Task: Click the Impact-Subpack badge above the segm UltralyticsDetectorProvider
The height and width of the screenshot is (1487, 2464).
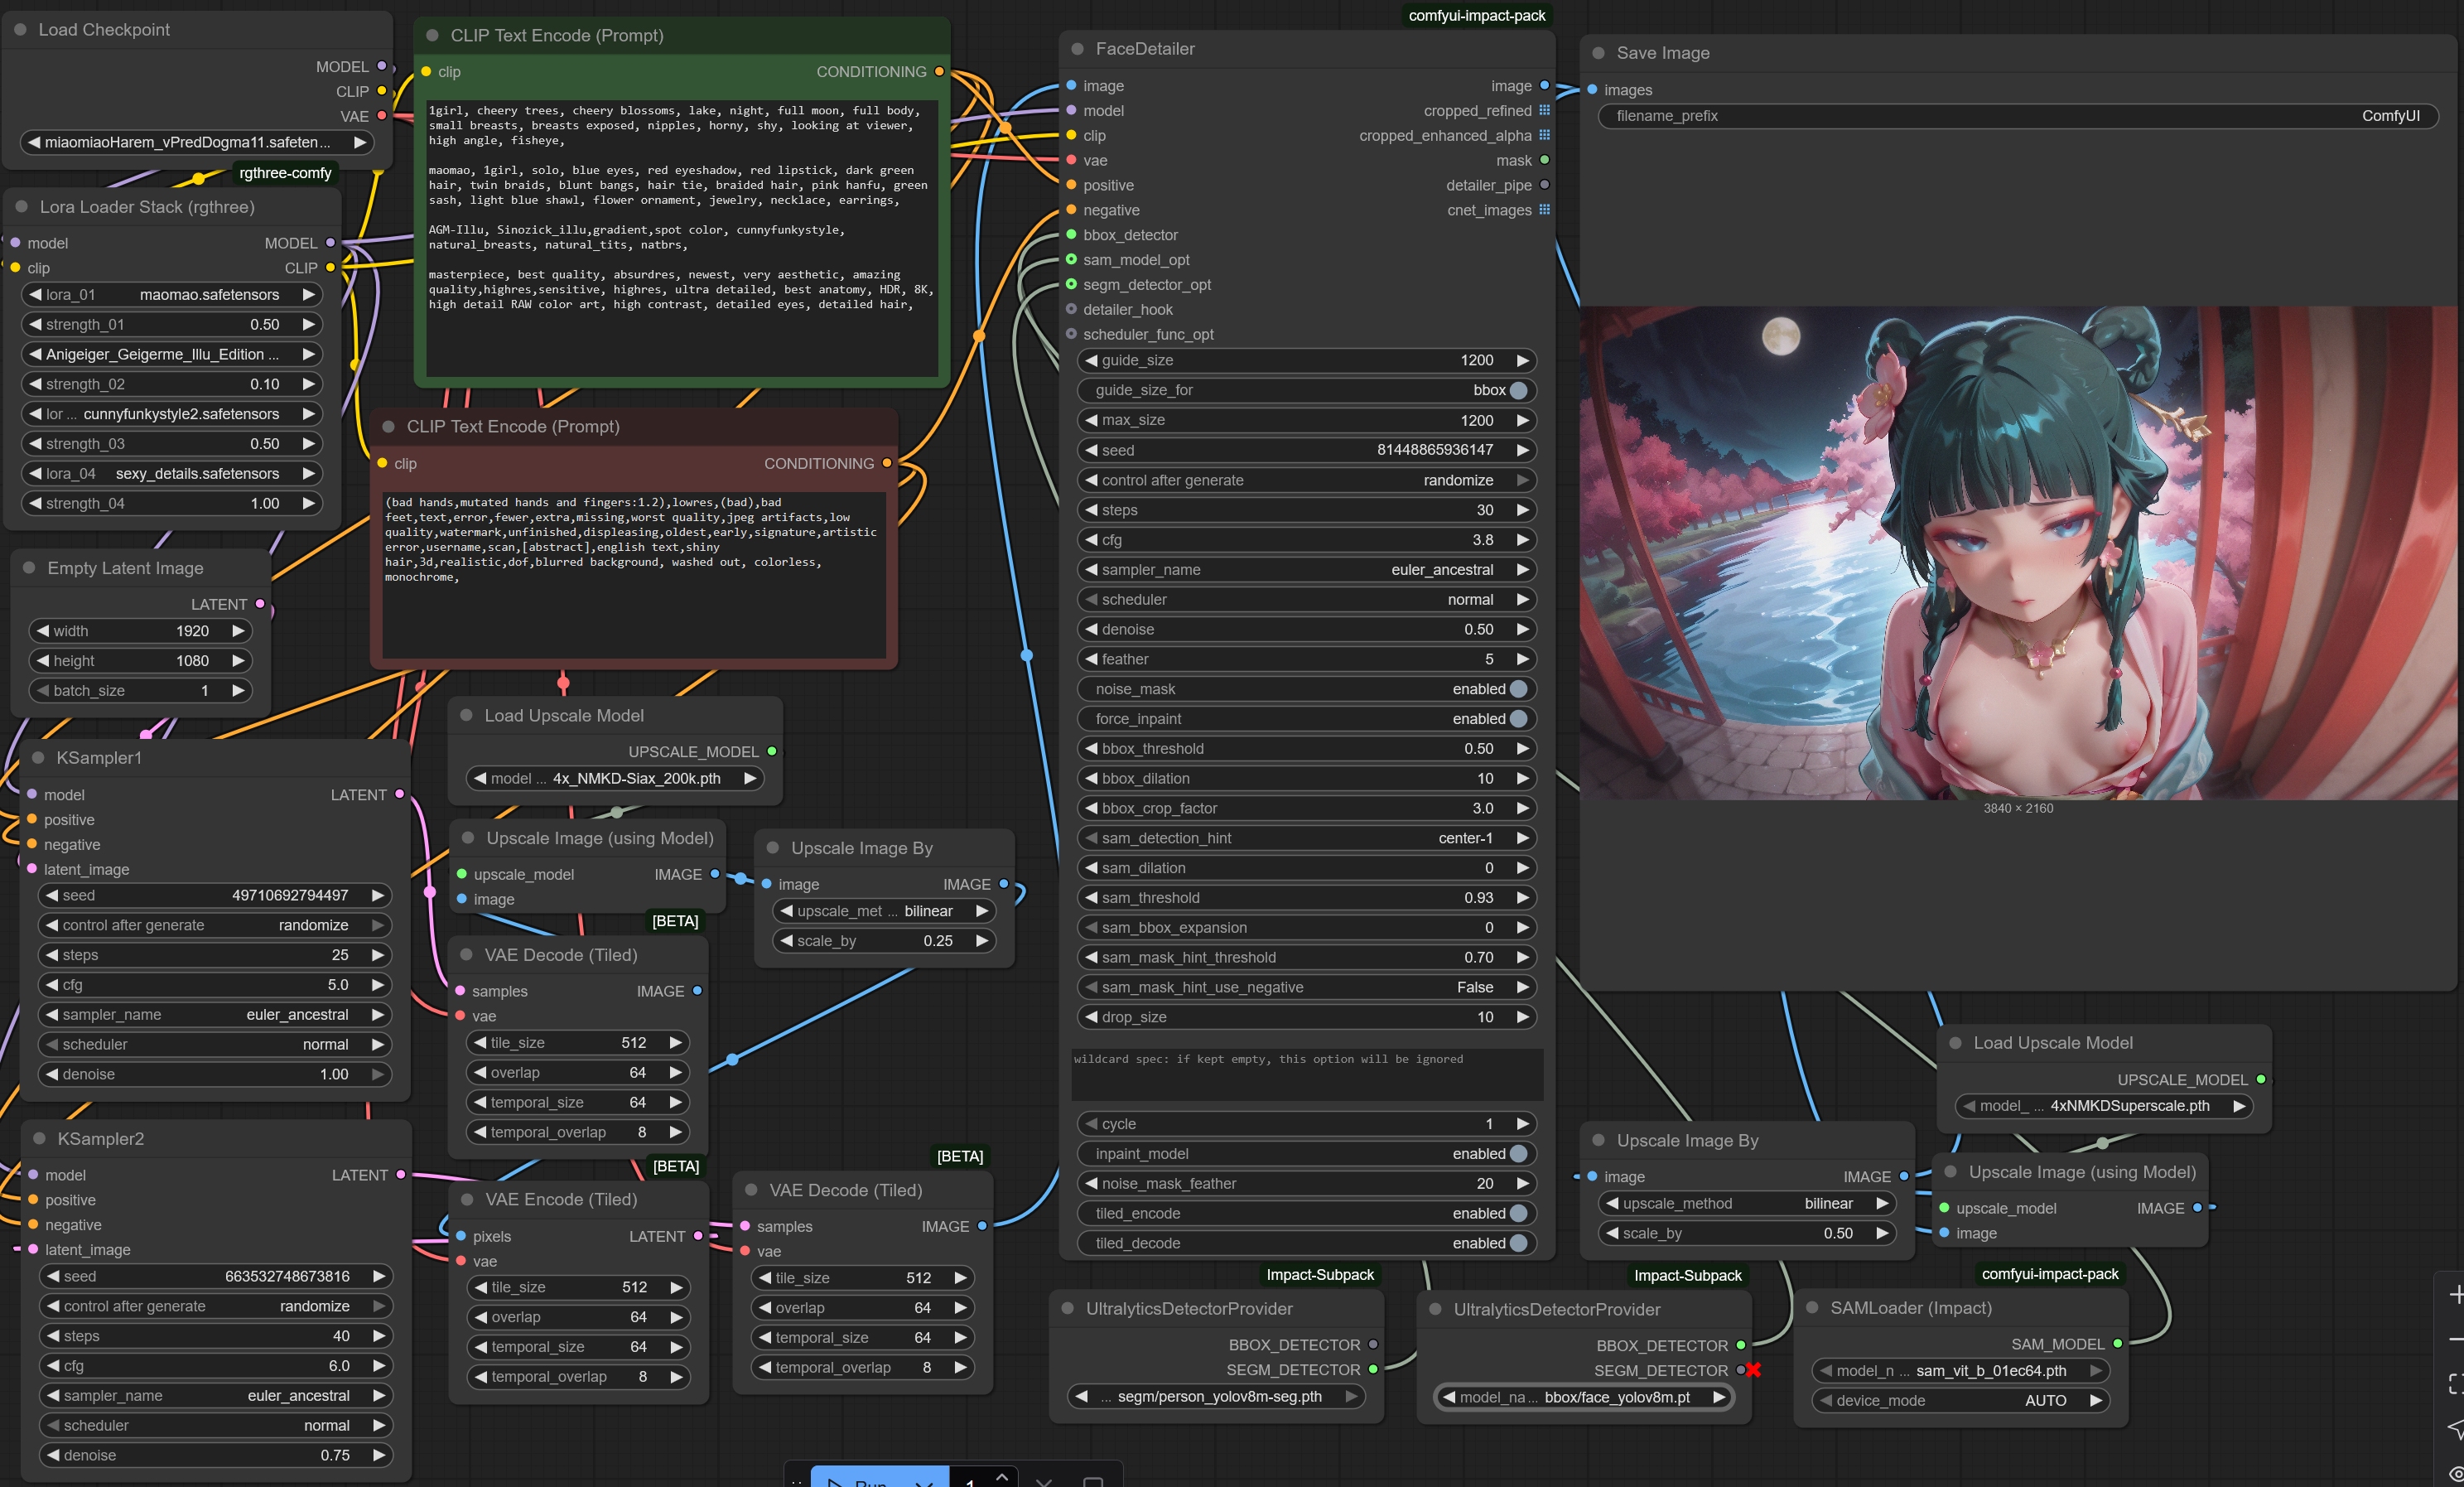Action: pos(1320,1275)
